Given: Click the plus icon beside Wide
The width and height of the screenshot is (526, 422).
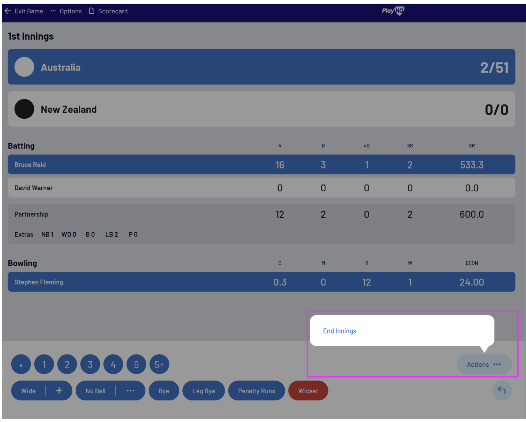Looking at the screenshot, I should [59, 391].
